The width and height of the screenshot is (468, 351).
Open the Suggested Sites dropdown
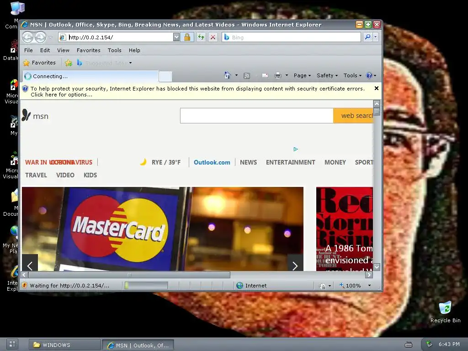[130, 63]
